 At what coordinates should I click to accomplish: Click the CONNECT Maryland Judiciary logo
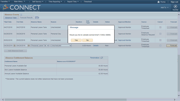[x=21, y=8]
